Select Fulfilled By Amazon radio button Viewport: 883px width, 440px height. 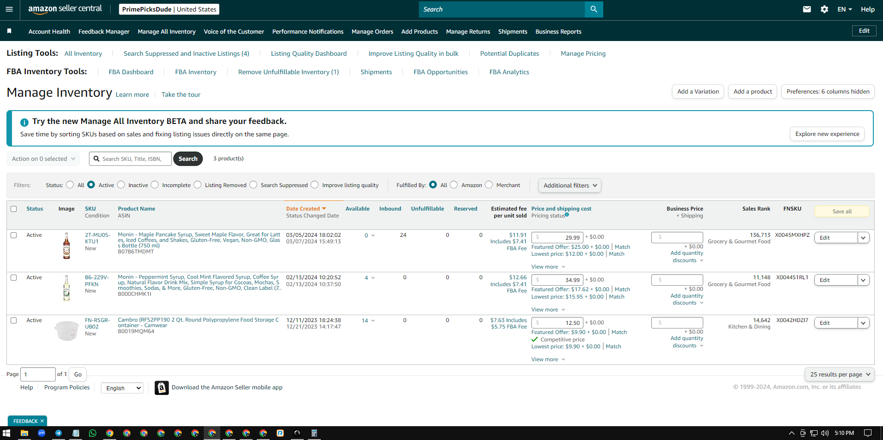(x=454, y=185)
